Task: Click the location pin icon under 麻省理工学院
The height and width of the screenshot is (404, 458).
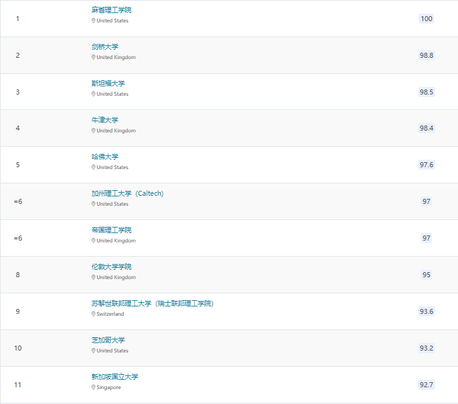Action: click(93, 21)
